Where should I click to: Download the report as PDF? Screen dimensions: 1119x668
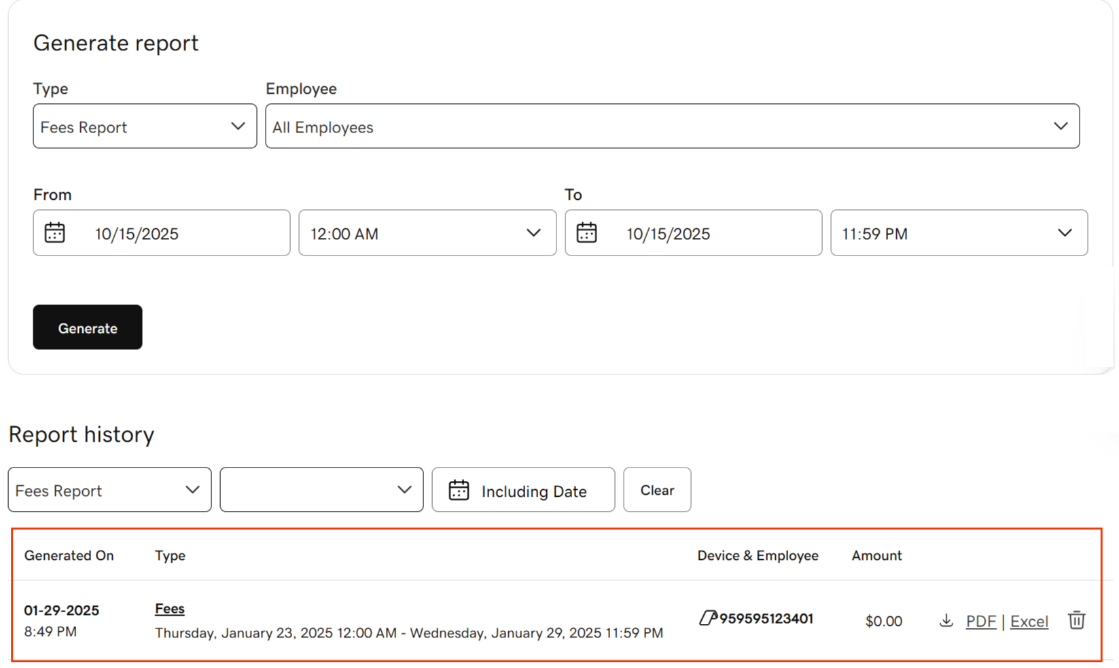(x=980, y=620)
